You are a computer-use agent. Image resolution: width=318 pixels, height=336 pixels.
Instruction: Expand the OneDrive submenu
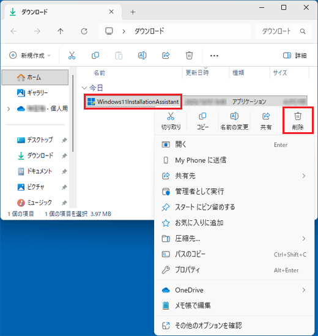pyautogui.click(x=234, y=290)
